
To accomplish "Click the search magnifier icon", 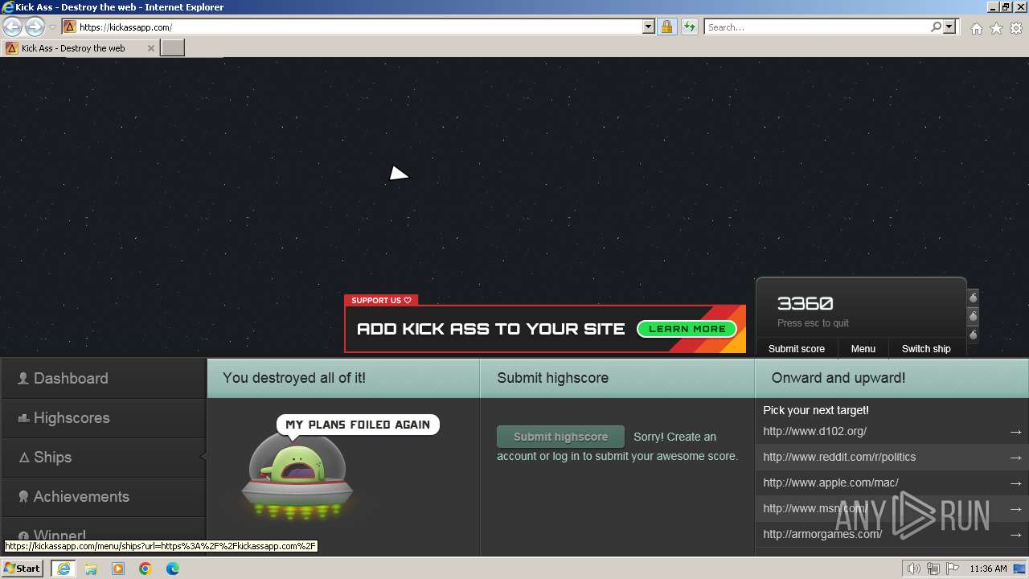I will click(936, 27).
